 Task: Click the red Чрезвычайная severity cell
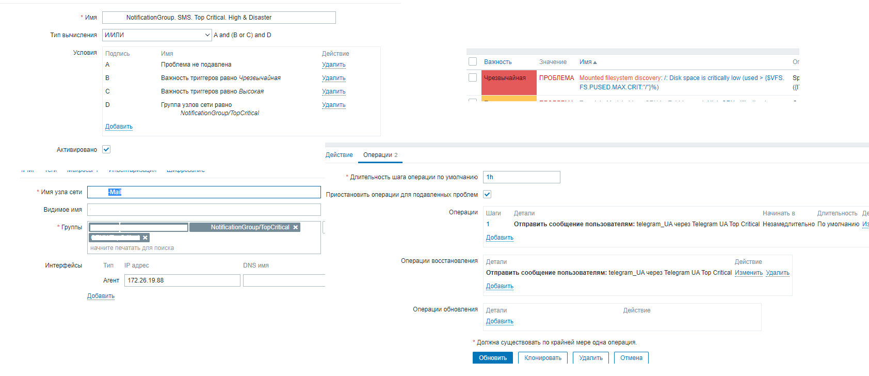pyautogui.click(x=509, y=83)
